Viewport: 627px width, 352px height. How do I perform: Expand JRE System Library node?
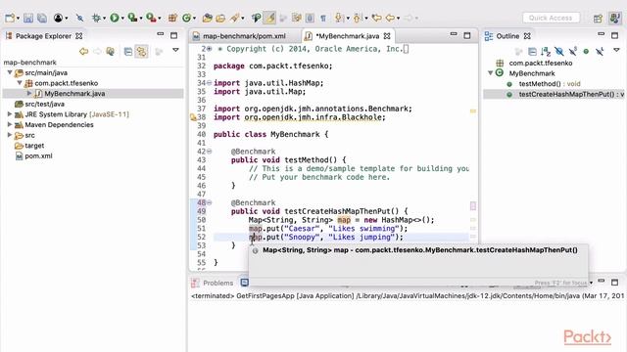point(10,114)
